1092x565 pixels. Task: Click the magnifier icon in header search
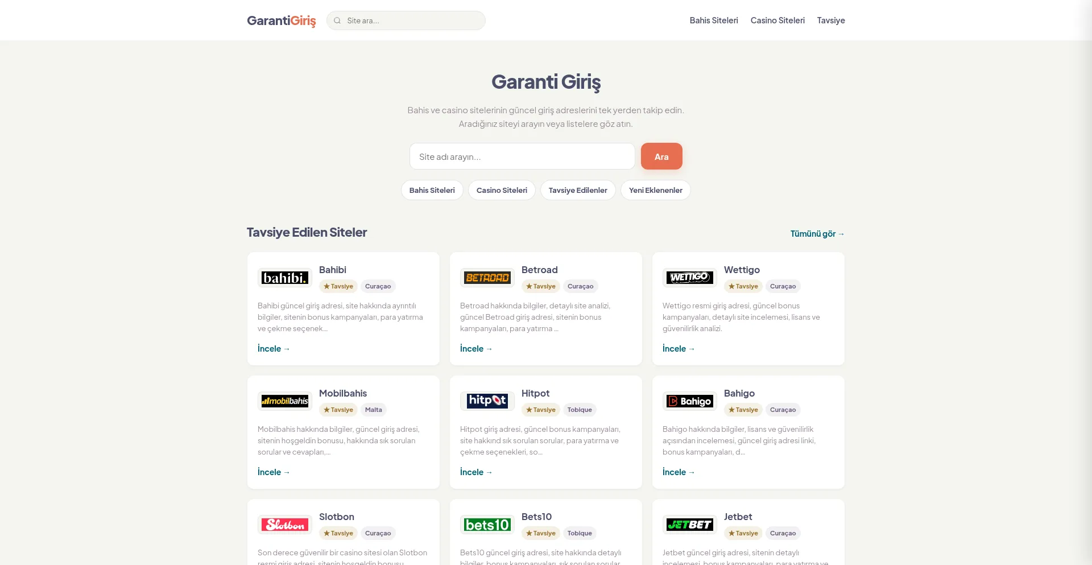(x=337, y=20)
